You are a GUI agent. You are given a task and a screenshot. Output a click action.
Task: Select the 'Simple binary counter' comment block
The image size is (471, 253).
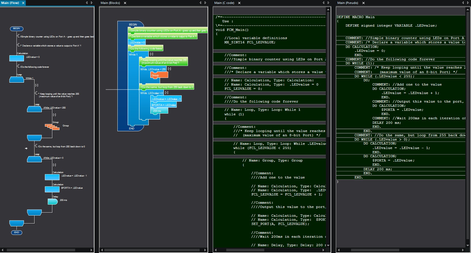coord(168,30)
